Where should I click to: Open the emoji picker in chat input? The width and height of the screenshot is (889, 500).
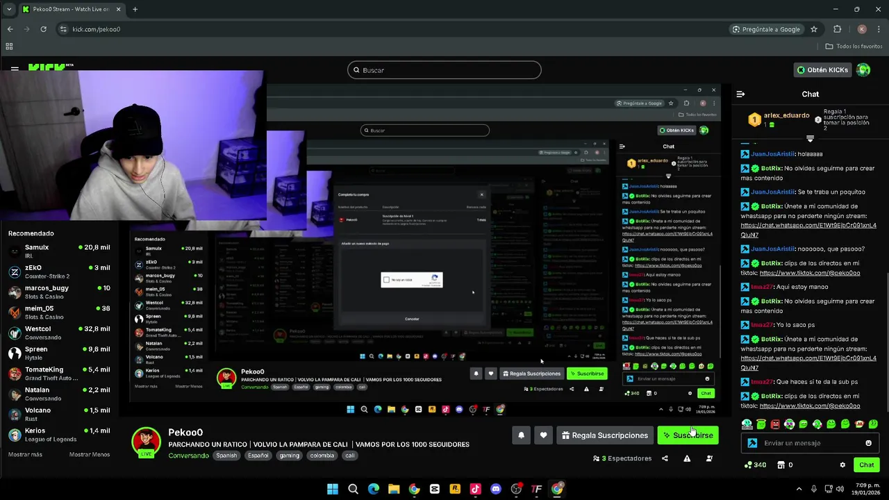coord(868,443)
